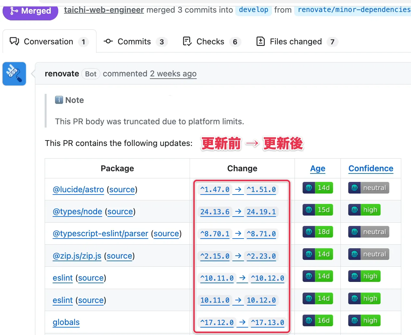Click neutral confidence badge for @lucide/astro
This screenshot has height=335, width=411.
[369, 188]
